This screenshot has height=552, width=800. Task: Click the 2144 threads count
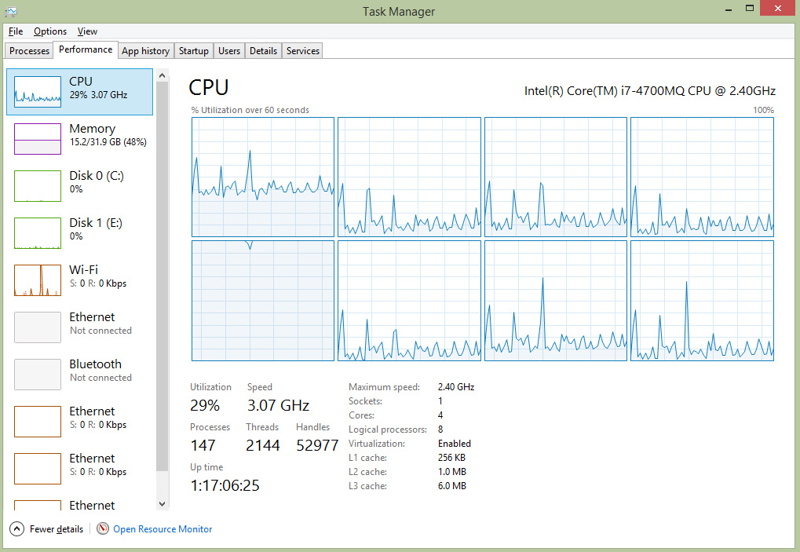262,445
